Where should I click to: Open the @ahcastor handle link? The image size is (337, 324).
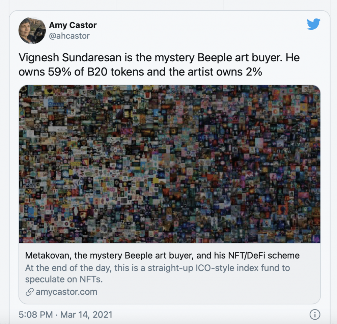[69, 36]
